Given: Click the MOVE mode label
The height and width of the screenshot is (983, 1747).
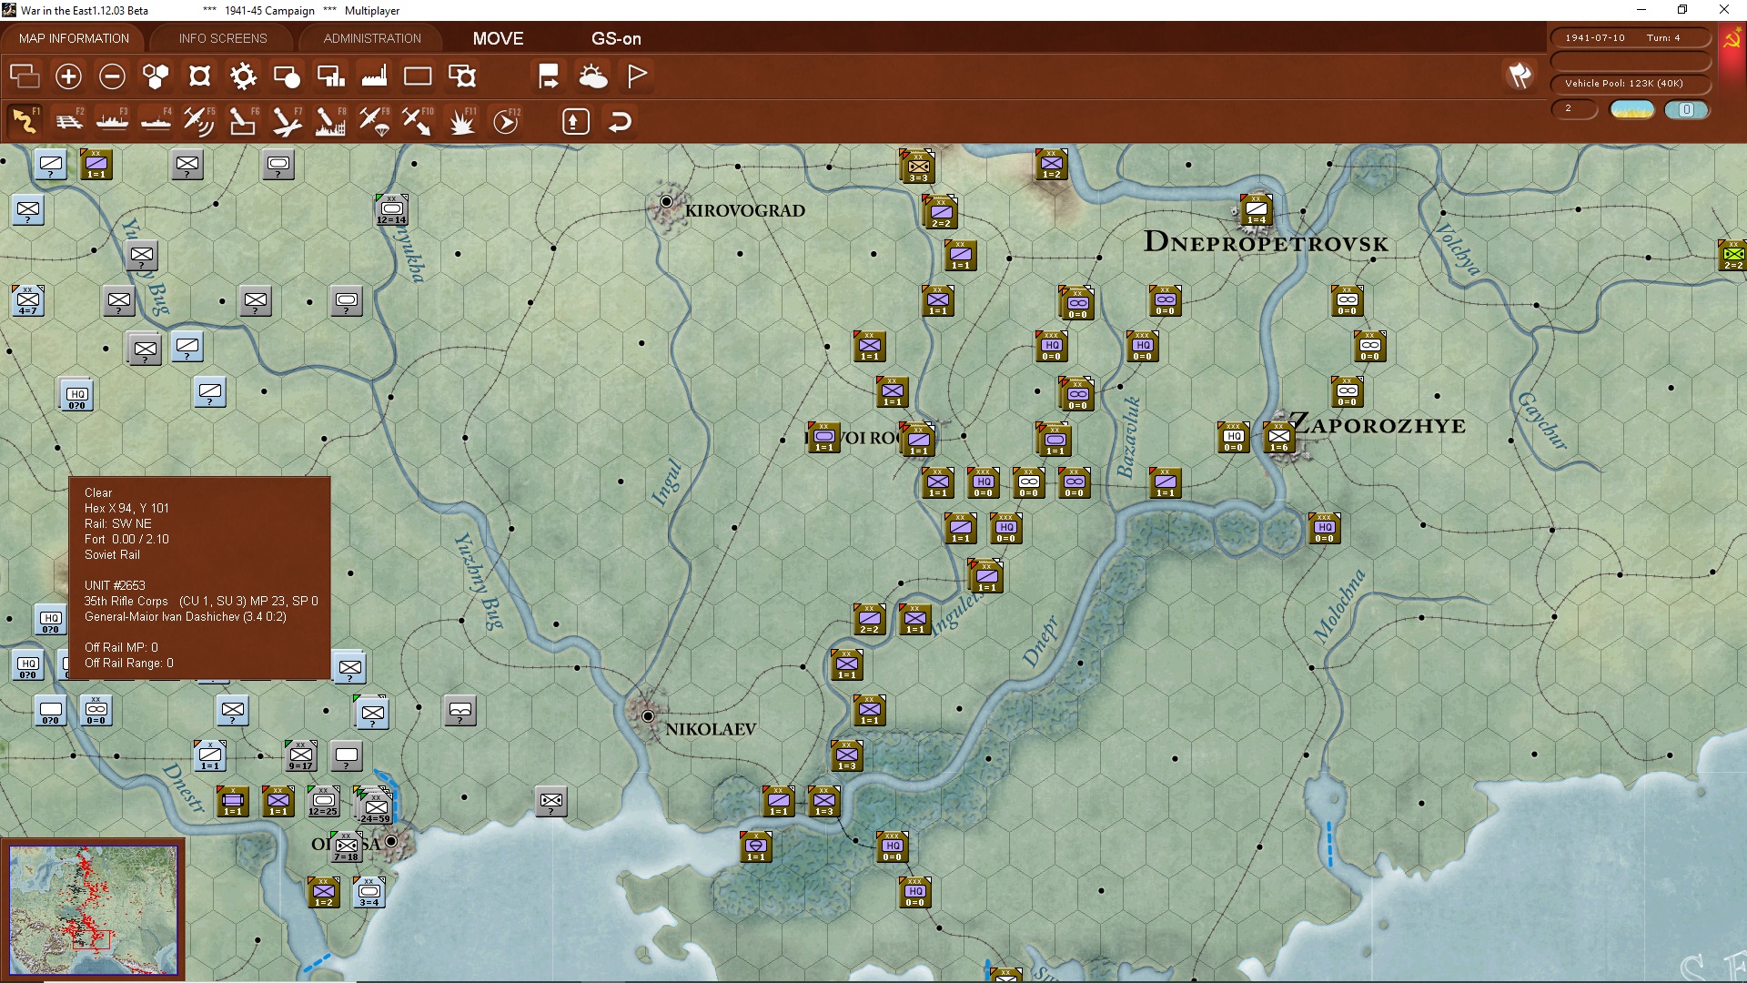Looking at the screenshot, I should (498, 38).
